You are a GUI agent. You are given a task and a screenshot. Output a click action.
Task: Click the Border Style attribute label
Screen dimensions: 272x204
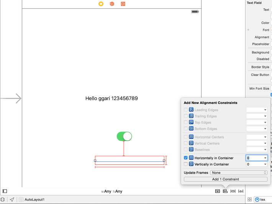coord(260,67)
